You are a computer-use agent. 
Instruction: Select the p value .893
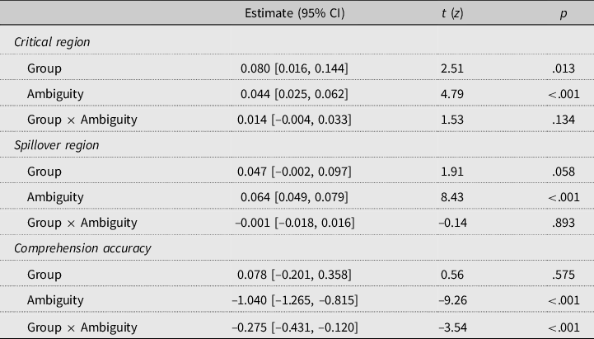tap(564, 224)
